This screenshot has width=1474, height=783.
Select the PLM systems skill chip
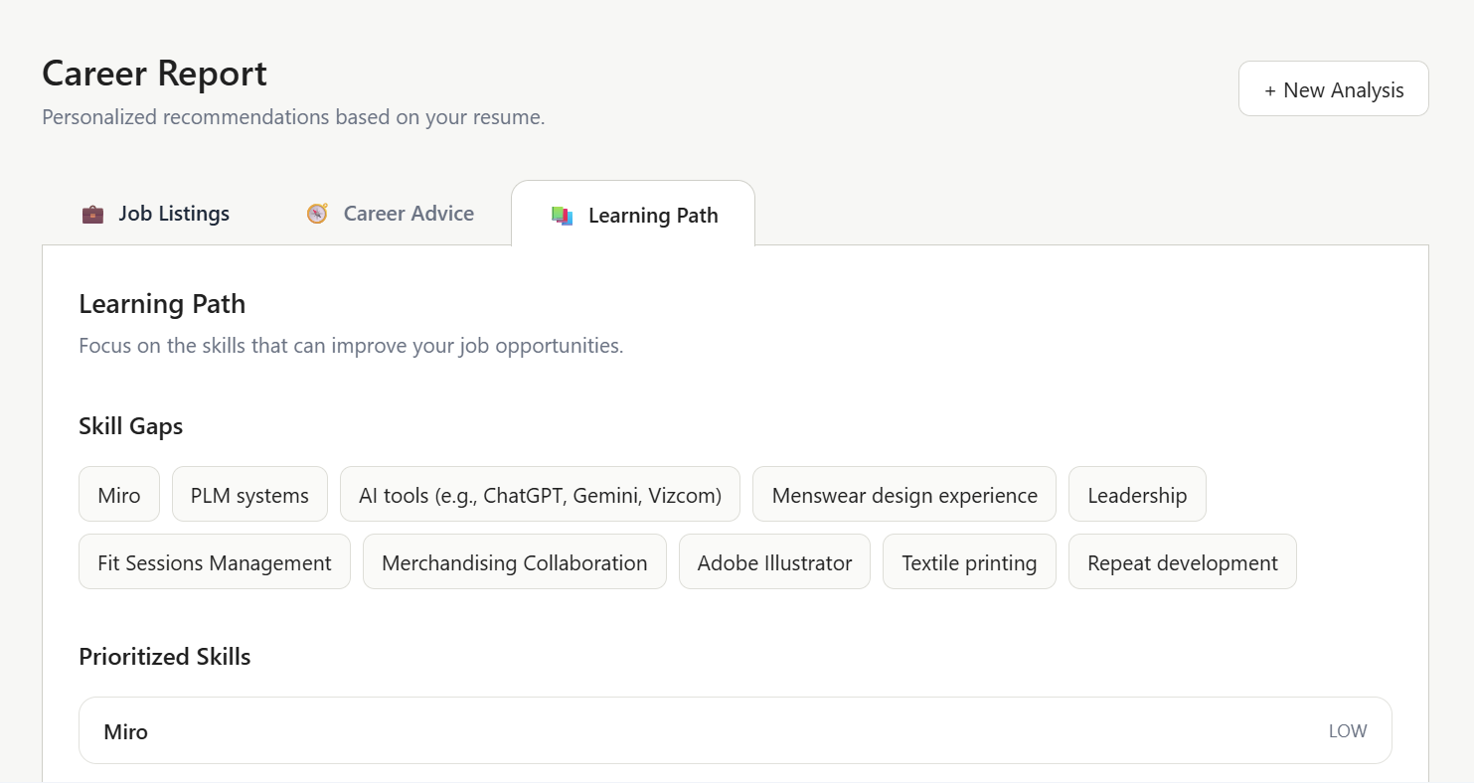tap(249, 495)
